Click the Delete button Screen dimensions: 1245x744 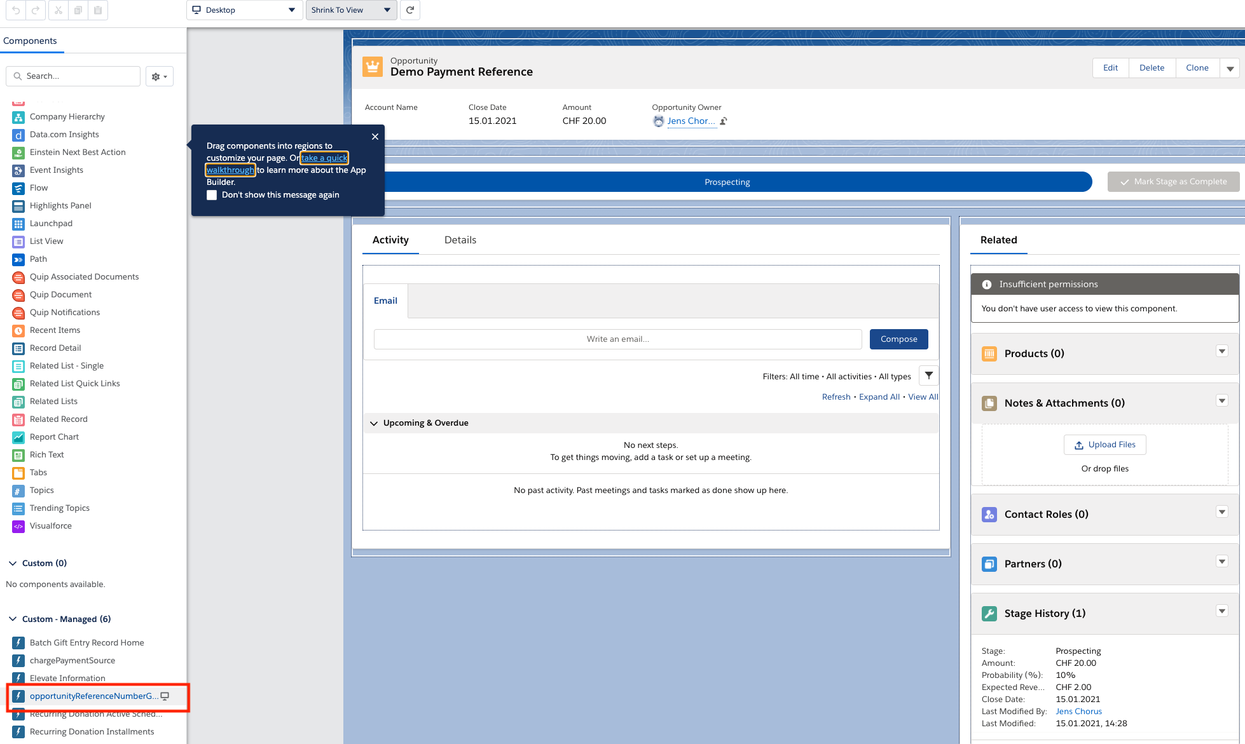(1152, 68)
